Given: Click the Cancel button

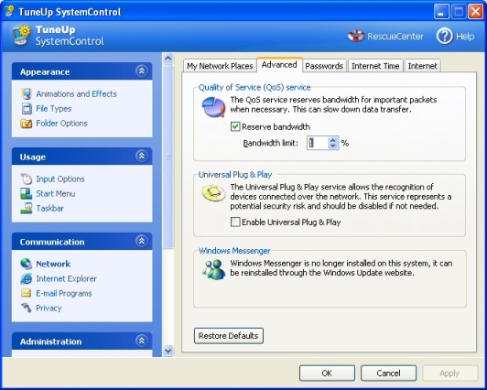Looking at the screenshot, I should pyautogui.click(x=388, y=373).
